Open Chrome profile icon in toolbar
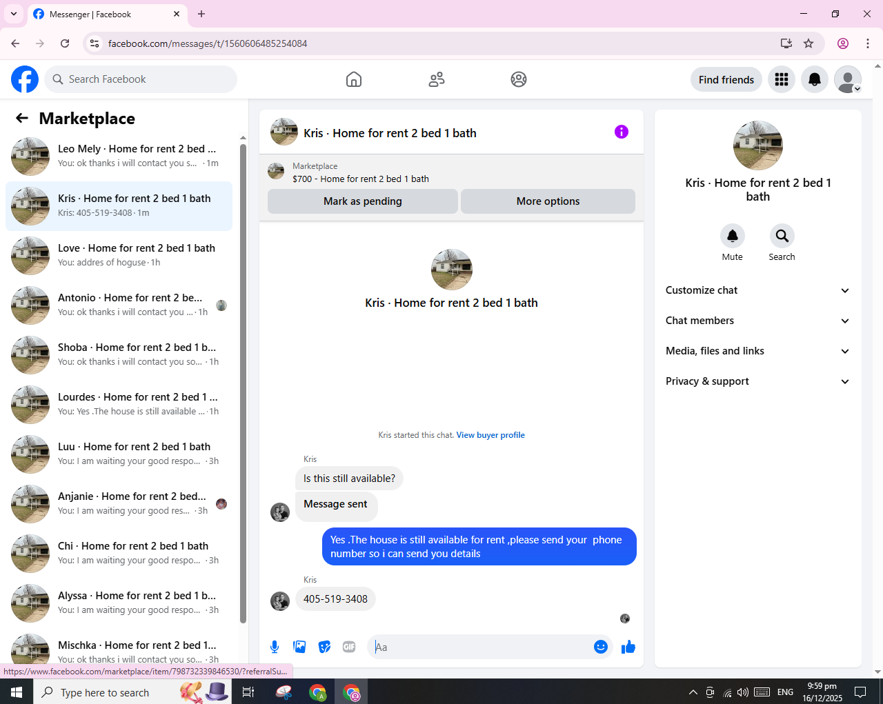This screenshot has height=704, width=883. [843, 43]
